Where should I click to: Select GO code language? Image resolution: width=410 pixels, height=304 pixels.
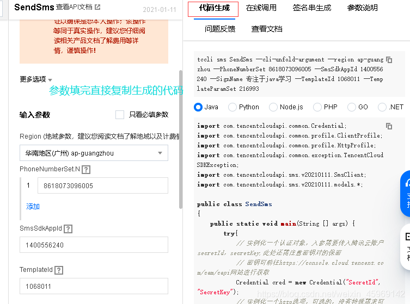pyautogui.click(x=358, y=107)
